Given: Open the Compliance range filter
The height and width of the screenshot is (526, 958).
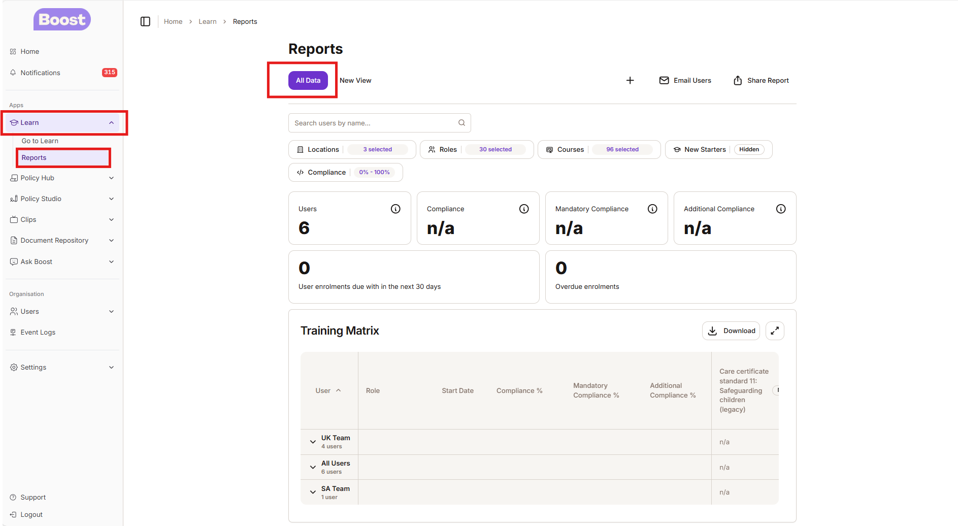Looking at the screenshot, I should coord(345,172).
